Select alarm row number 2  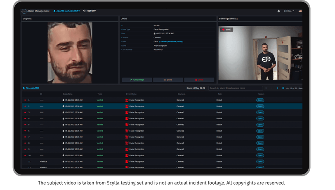162,106
